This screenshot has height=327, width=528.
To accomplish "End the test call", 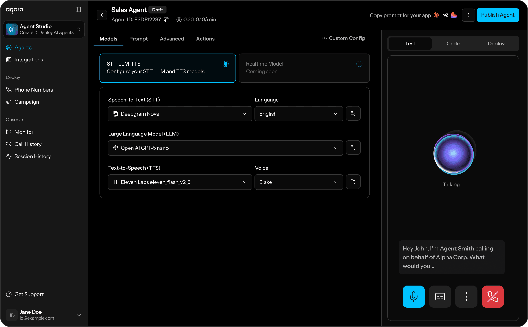I will [493, 297].
